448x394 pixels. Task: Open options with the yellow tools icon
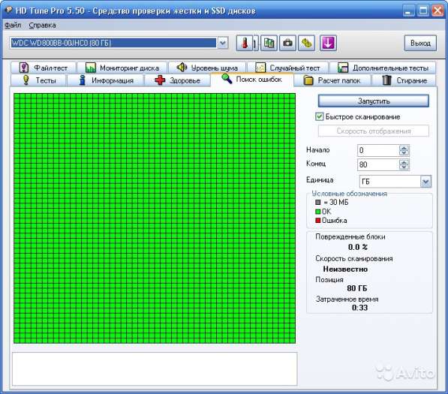pos(307,43)
